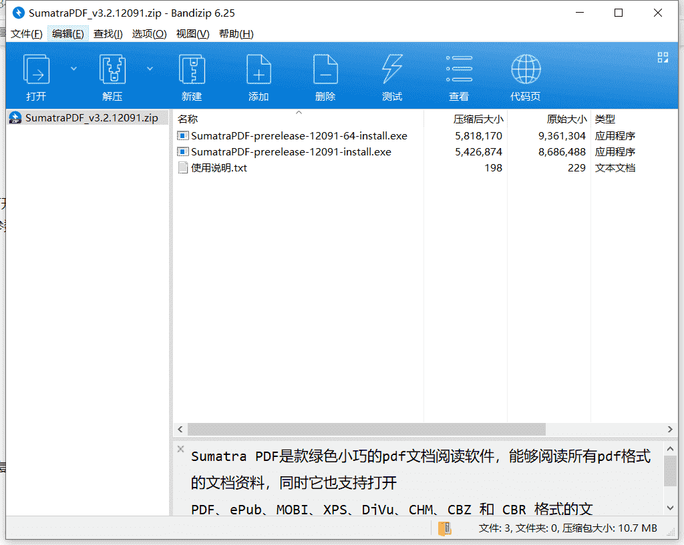Viewport: 684px width, 545px height.
Task: Click the horizontal scrollbar left arrow
Action: [180, 429]
